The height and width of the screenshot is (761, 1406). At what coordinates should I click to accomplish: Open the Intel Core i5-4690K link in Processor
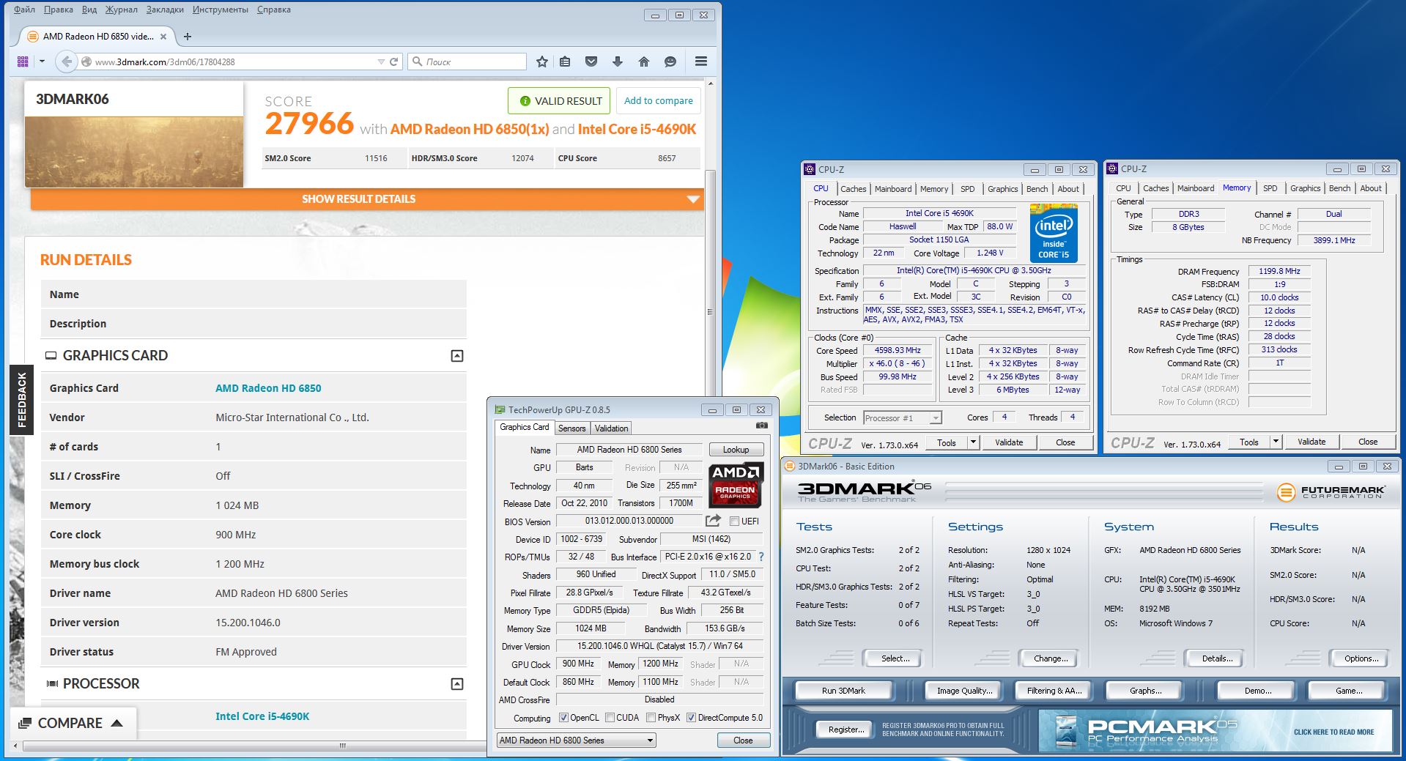point(262,716)
